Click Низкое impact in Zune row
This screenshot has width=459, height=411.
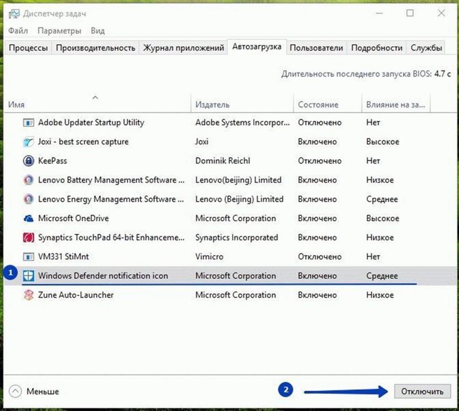click(x=380, y=295)
